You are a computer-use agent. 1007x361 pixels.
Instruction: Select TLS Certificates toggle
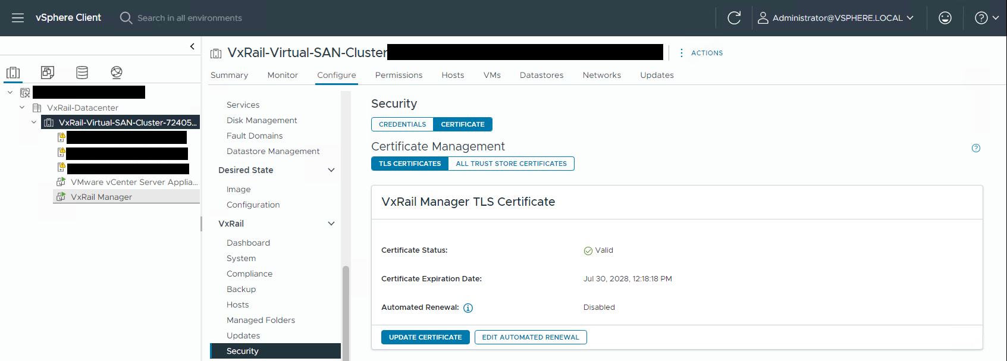click(410, 164)
